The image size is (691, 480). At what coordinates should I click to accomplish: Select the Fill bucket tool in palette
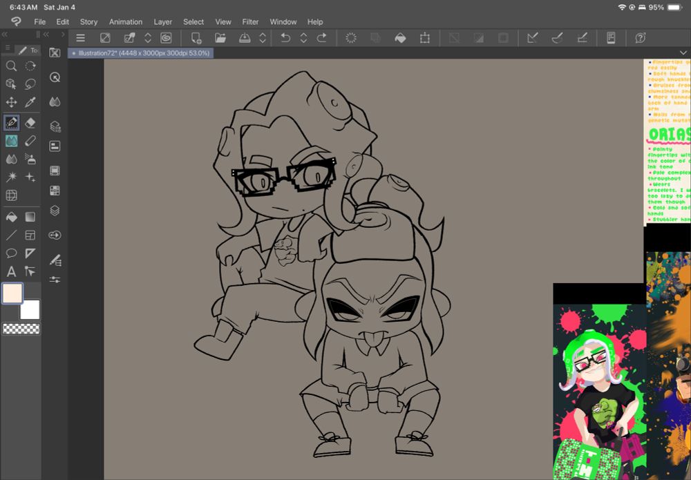point(12,217)
